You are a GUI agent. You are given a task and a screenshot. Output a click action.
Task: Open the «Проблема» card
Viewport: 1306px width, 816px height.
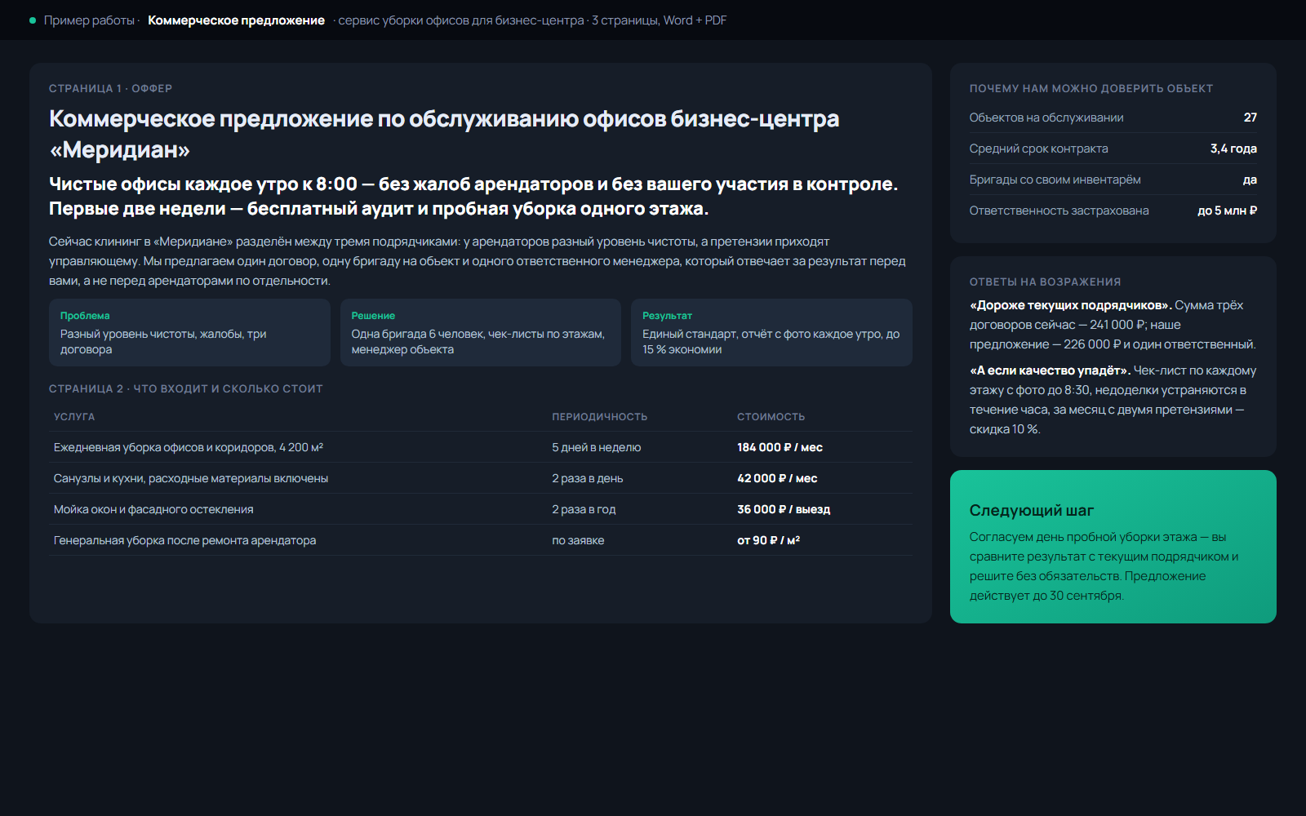(x=189, y=332)
